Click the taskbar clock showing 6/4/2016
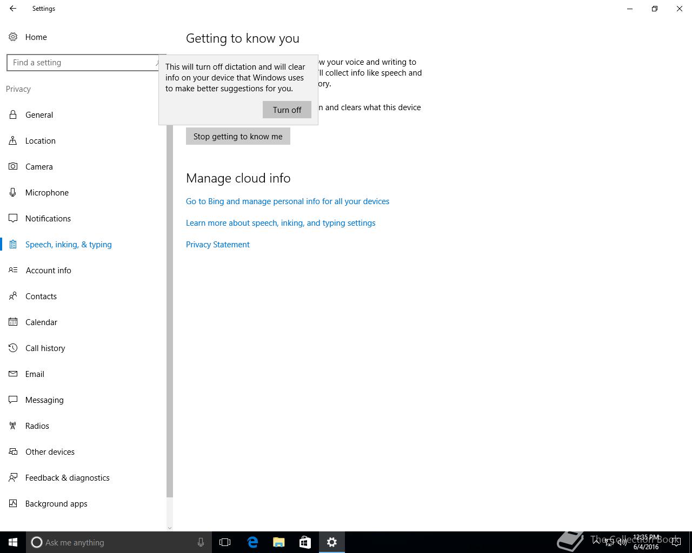The height and width of the screenshot is (553, 692). [646, 542]
